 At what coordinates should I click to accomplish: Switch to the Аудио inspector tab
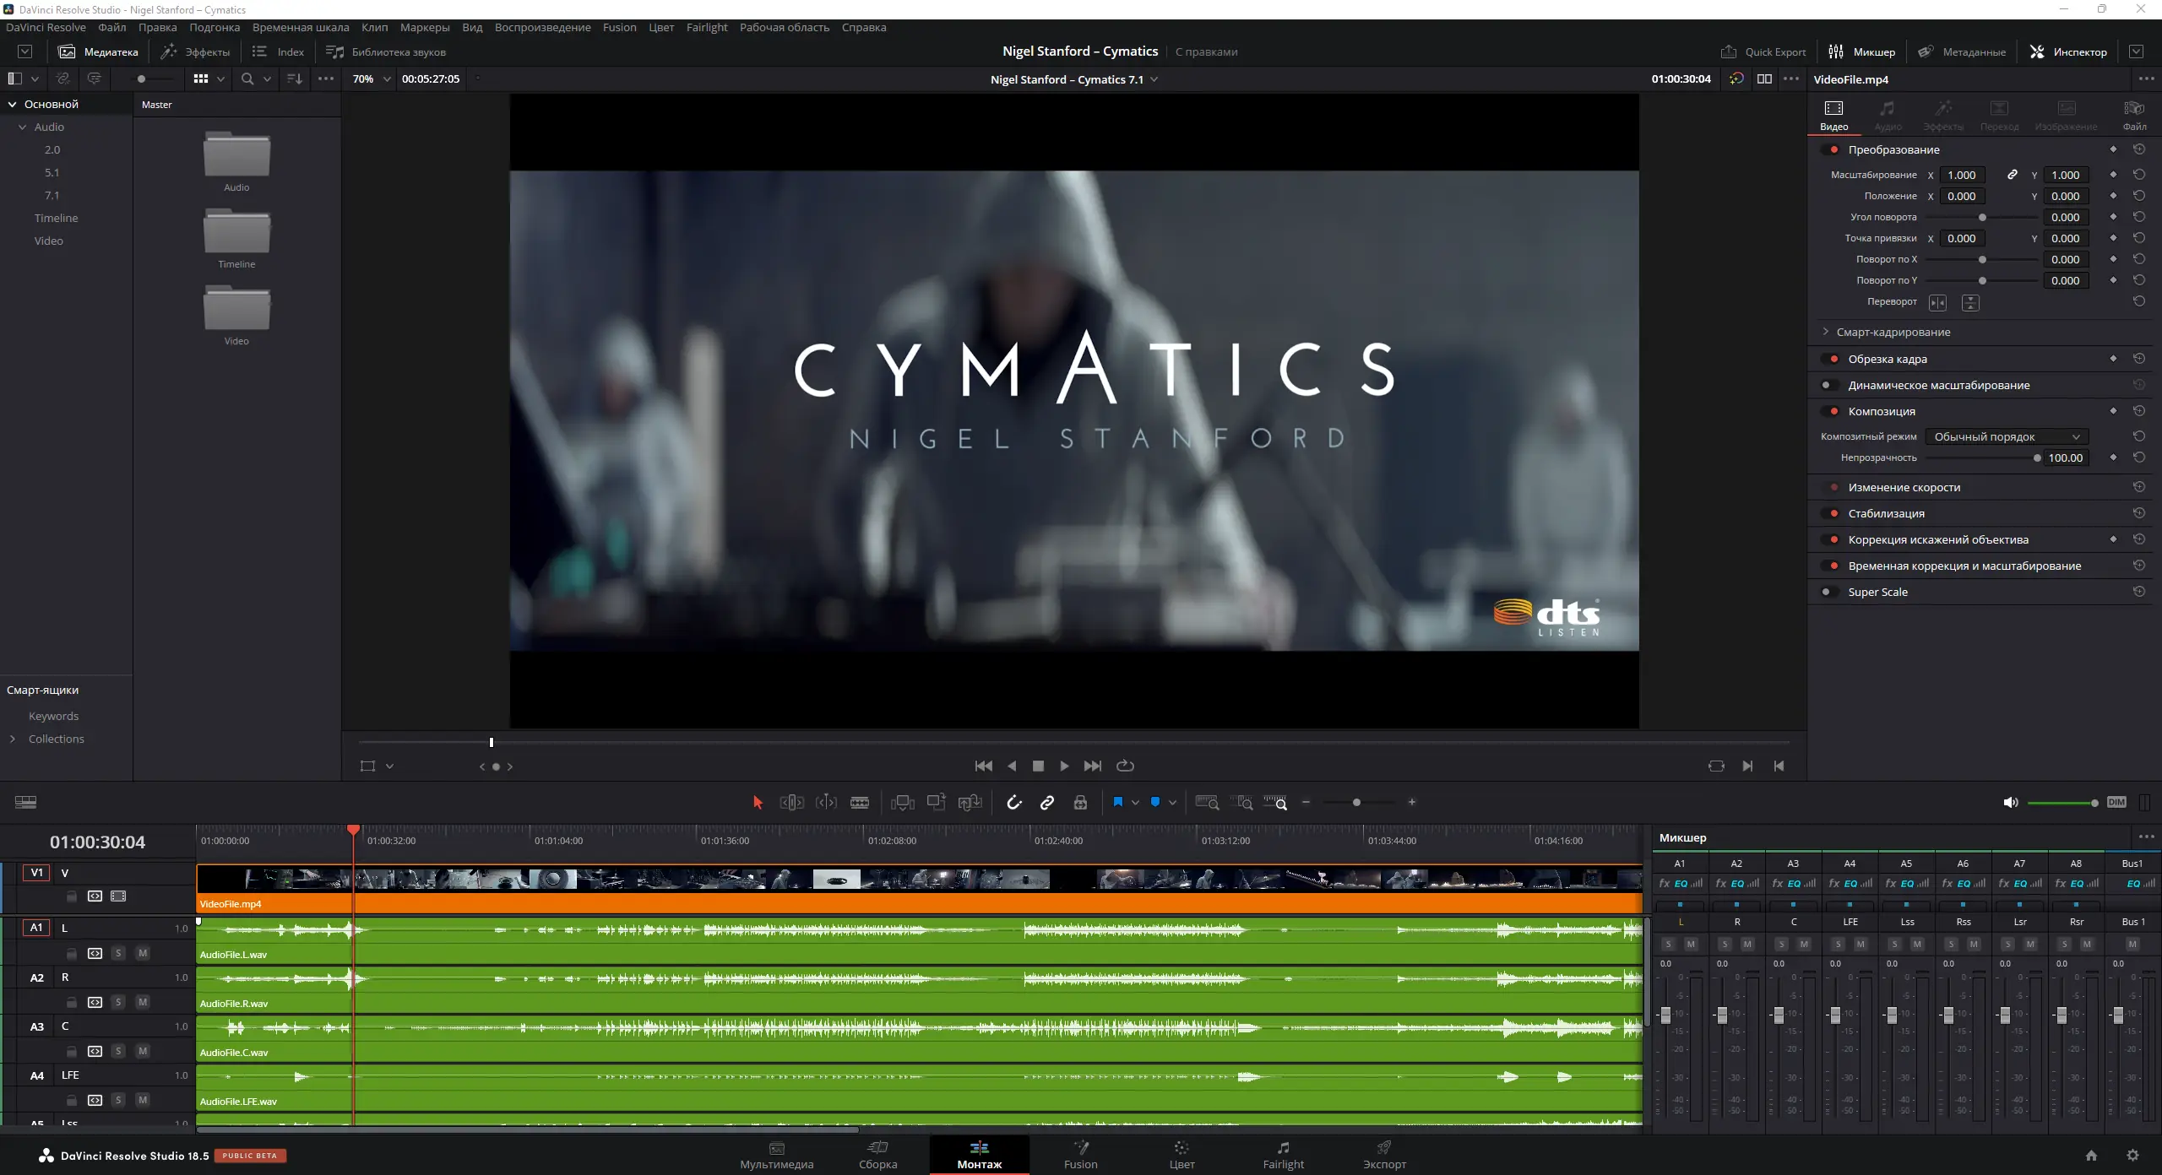point(1887,114)
